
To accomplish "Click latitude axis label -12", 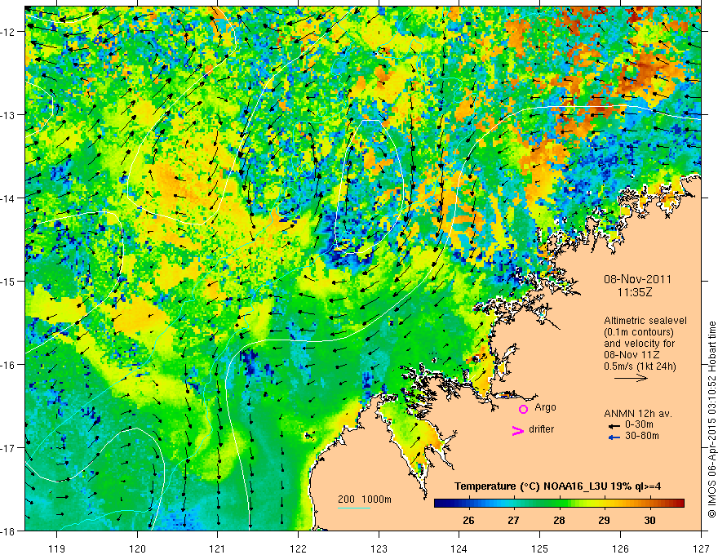I will click(x=9, y=32).
